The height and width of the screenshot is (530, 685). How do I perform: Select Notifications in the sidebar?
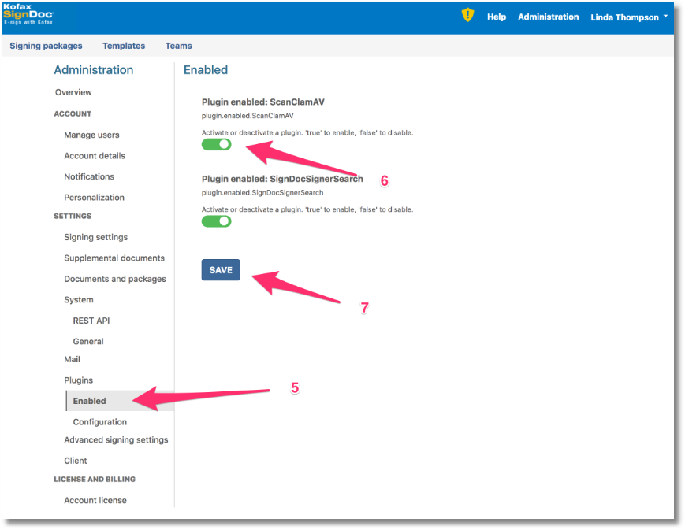tap(89, 177)
